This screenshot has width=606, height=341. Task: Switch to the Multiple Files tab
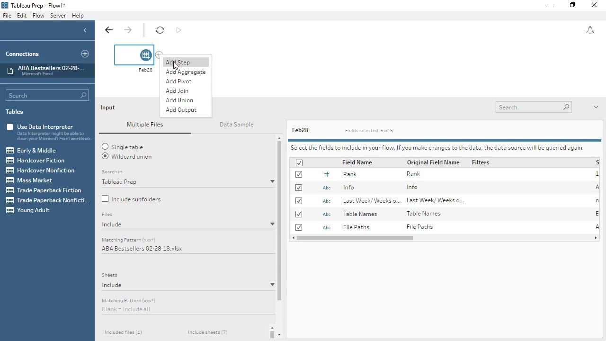click(145, 125)
